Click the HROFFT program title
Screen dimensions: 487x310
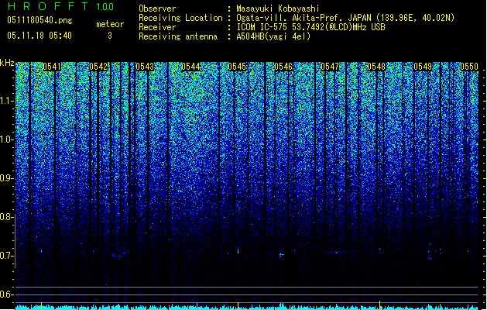[x=48, y=6]
